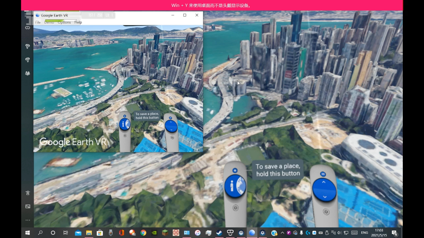Open the Demo menu in Google Earth VR

tap(49, 22)
